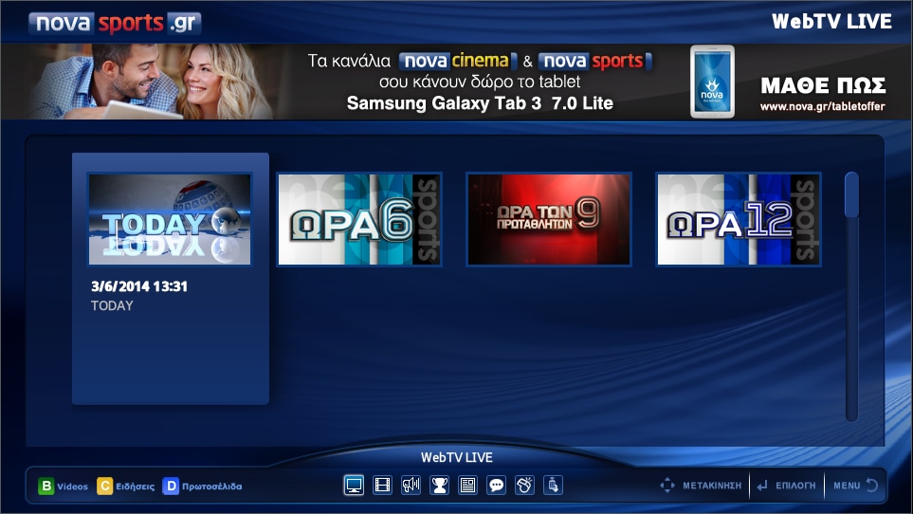Open the trophy championships icon
Screen dimensions: 913x514
(x=439, y=485)
